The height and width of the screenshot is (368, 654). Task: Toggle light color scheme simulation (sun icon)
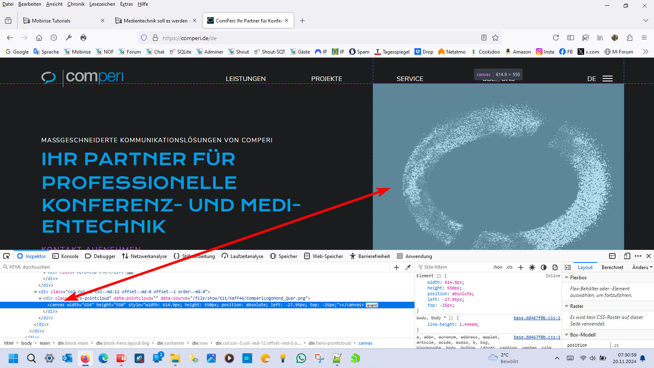532,267
